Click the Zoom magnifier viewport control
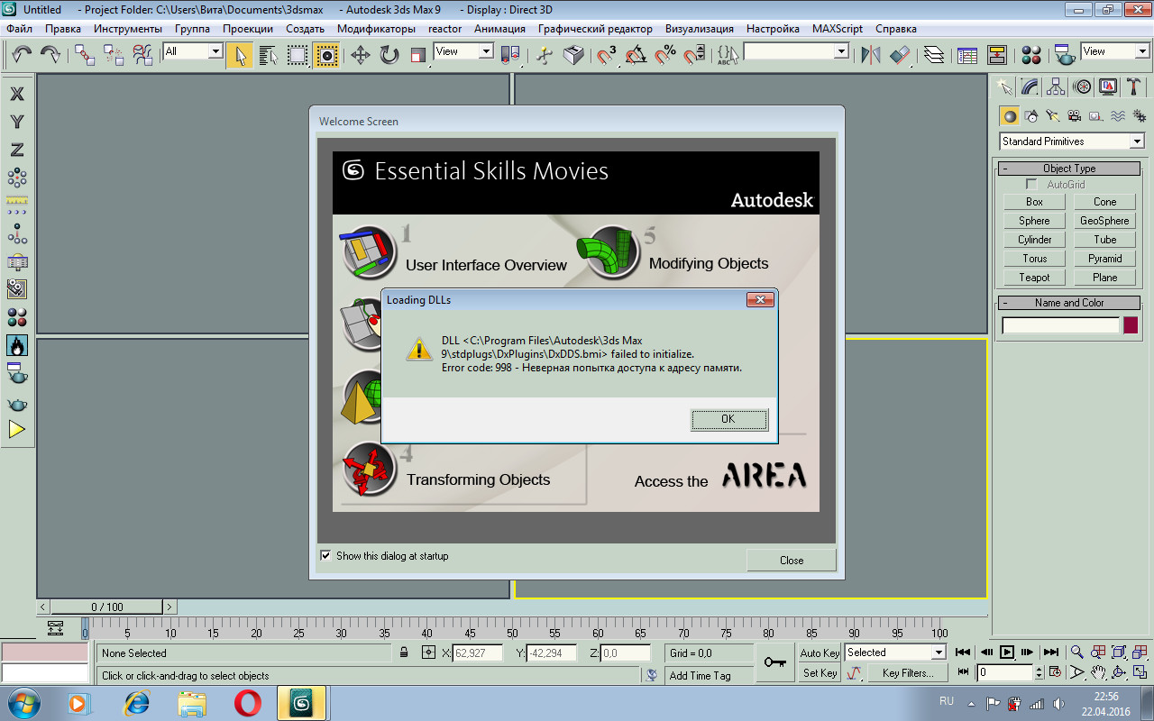Viewport: 1154px width, 721px height. pos(1076,652)
